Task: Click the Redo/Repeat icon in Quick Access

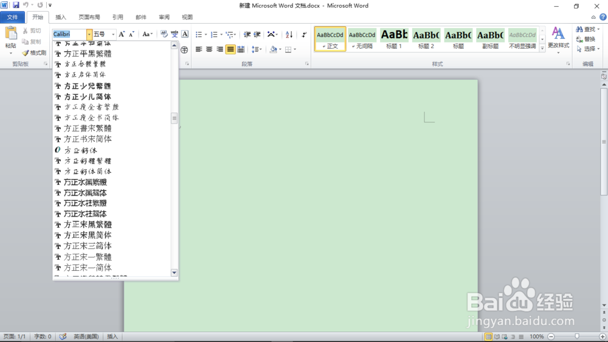Action: (40, 5)
